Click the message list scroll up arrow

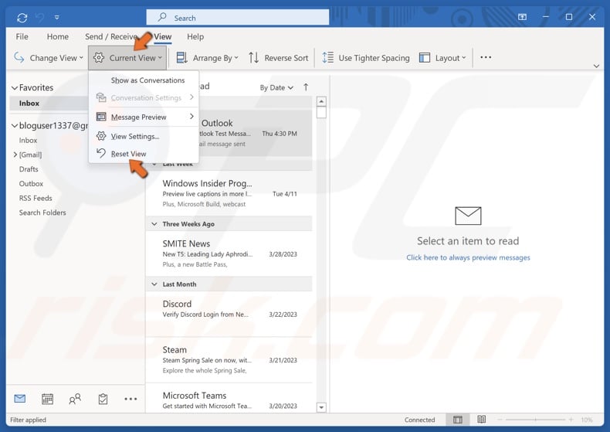[321, 101]
